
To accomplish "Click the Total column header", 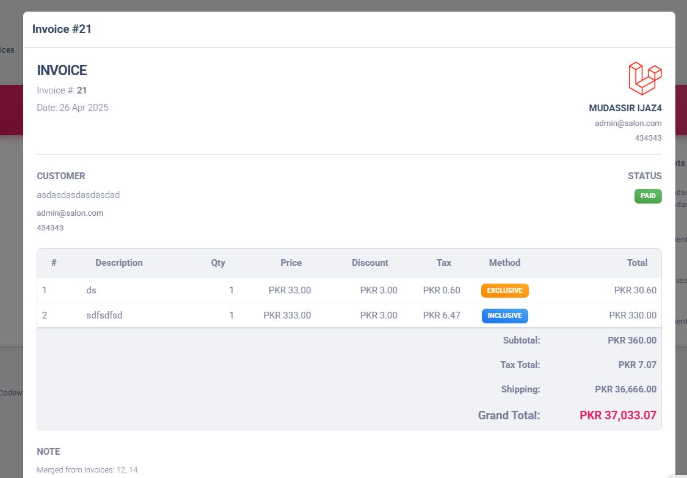I will point(636,263).
